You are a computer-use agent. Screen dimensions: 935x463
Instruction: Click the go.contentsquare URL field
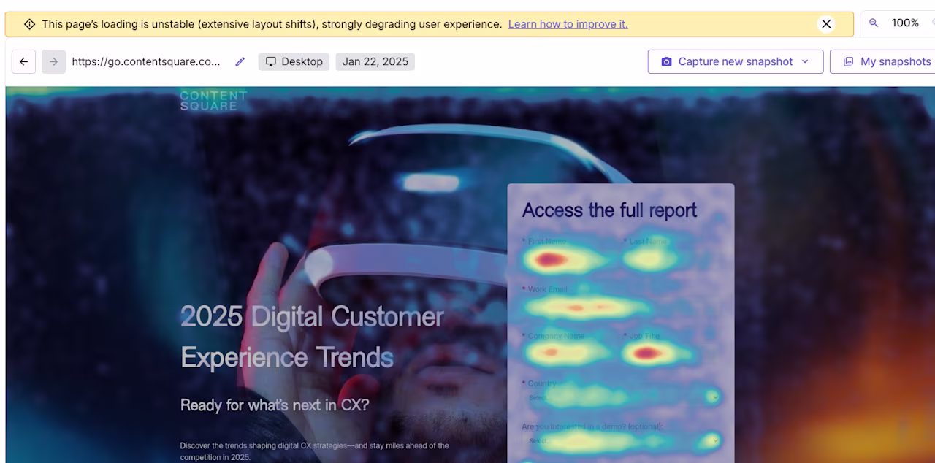coord(146,61)
